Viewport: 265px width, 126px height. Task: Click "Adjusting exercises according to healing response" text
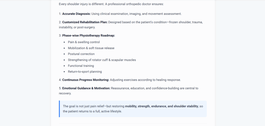click(145, 80)
